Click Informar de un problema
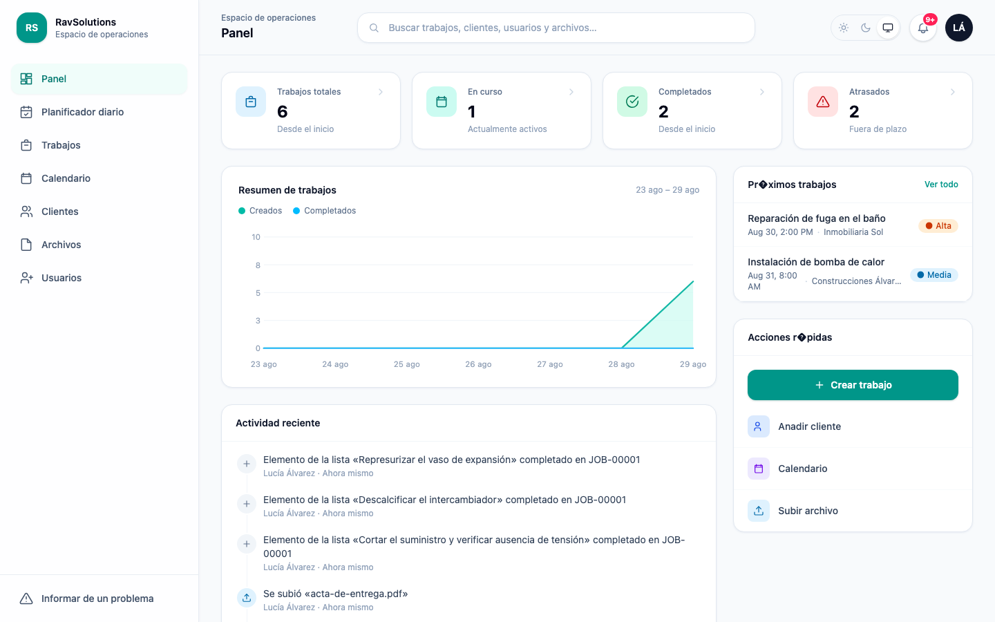995x622 pixels. coord(99,599)
